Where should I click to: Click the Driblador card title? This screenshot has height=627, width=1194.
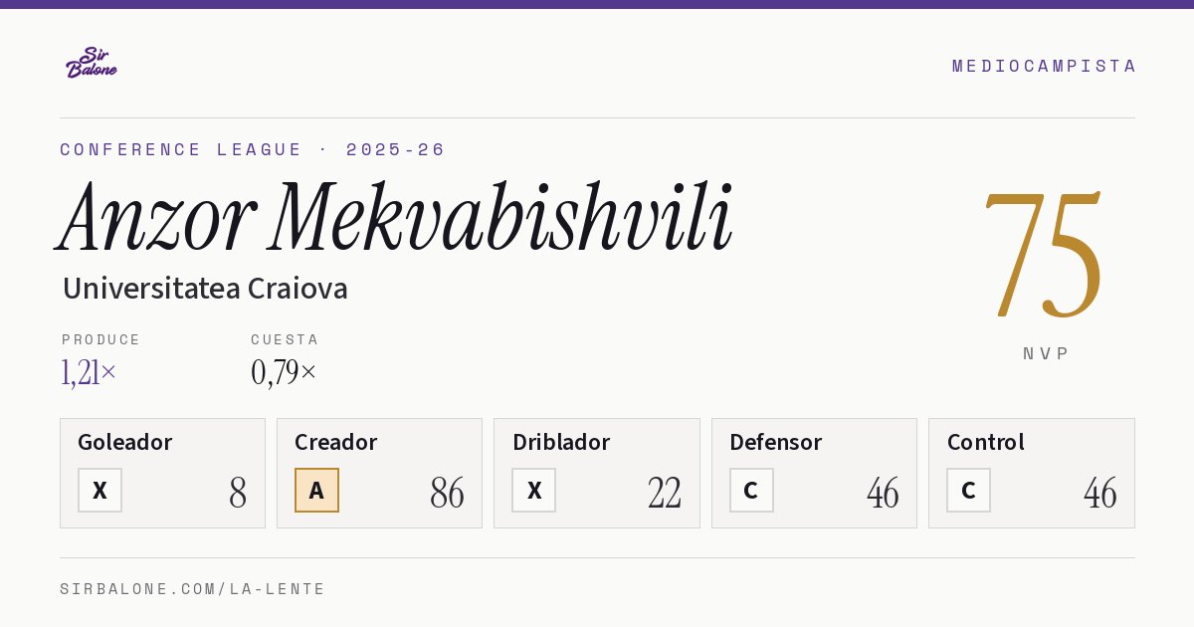coord(561,442)
